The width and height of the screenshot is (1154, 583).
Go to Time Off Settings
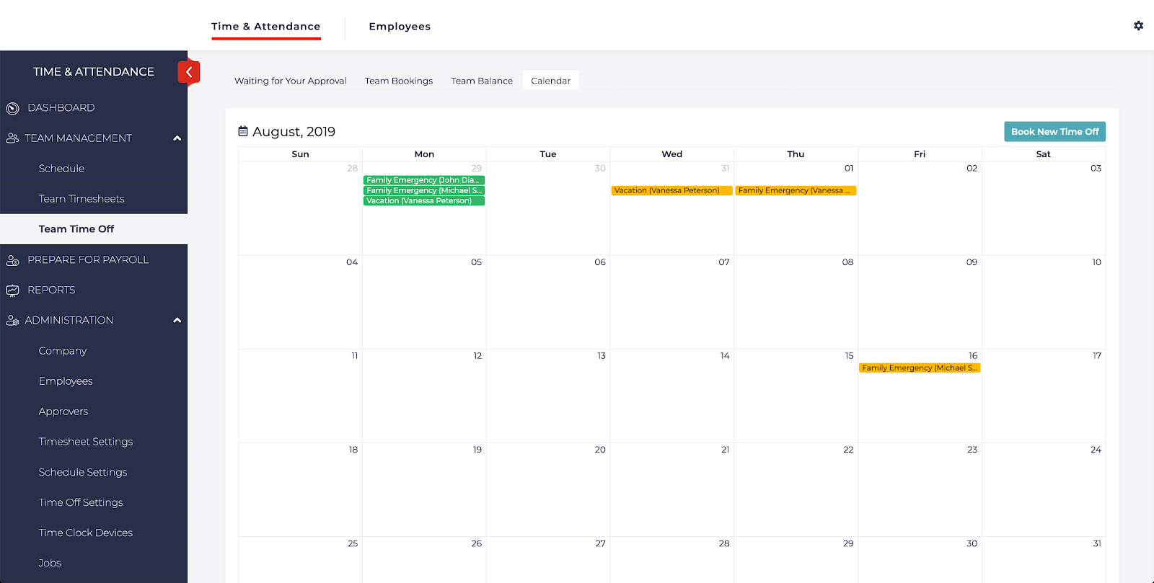tap(81, 502)
